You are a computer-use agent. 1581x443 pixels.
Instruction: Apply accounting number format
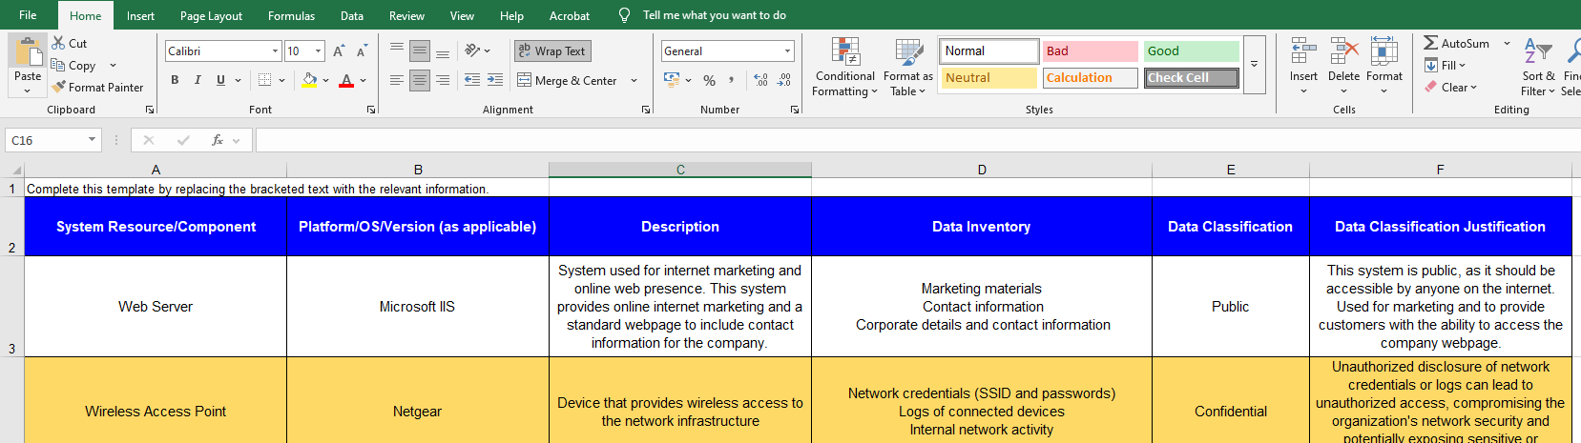click(x=673, y=80)
